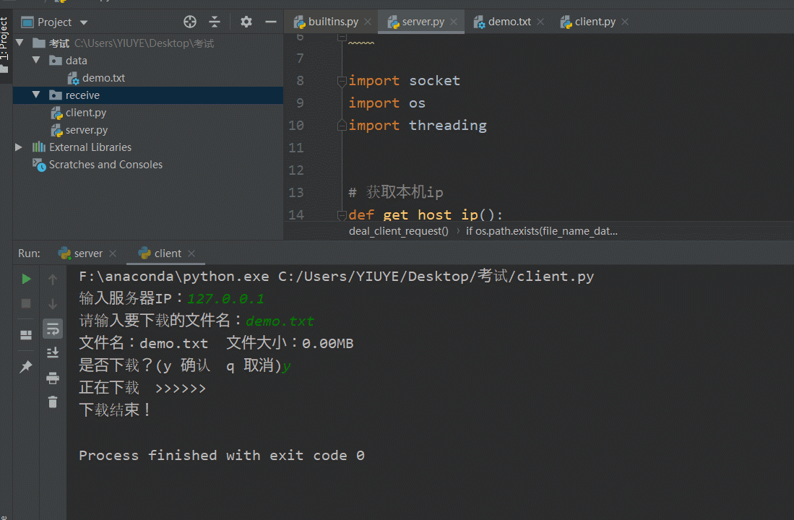Collapse the data folder chevron
Viewport: 794px width, 520px height.
35,60
